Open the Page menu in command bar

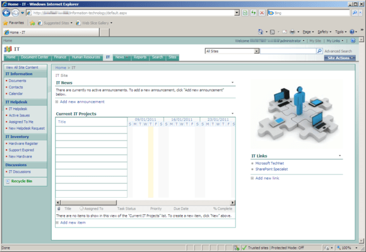308,31
